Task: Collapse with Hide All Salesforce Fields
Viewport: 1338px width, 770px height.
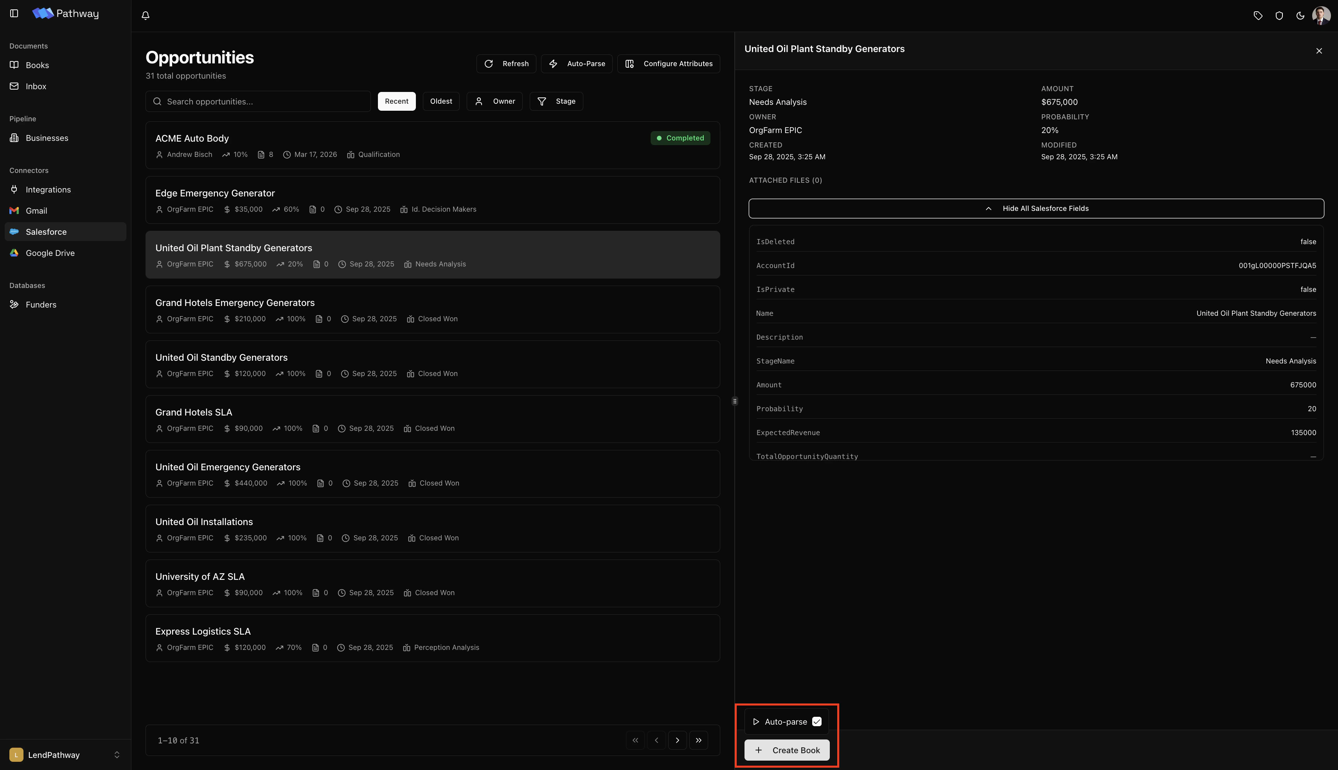Action: 1036,209
